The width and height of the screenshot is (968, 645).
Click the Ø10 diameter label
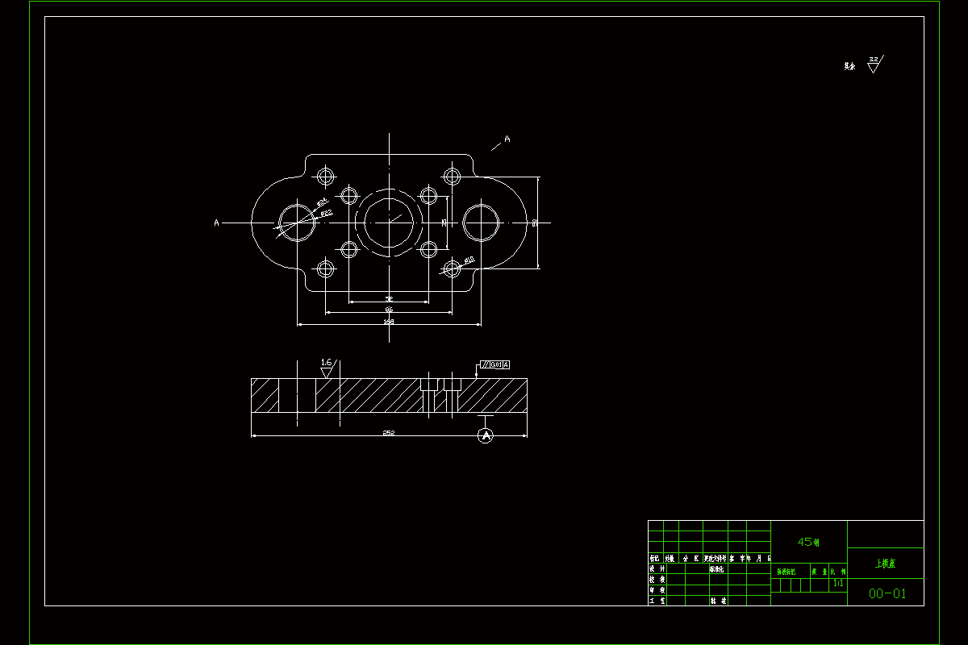469,260
